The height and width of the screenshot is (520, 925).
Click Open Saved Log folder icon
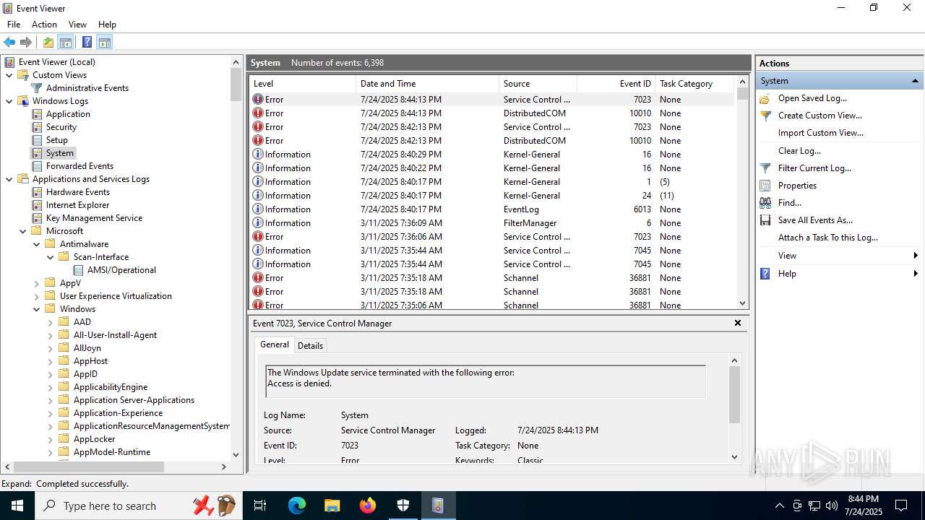click(765, 98)
